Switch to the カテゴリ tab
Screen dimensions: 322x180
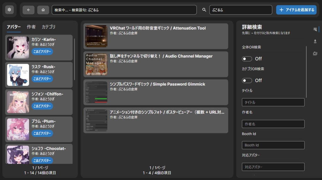point(48,27)
